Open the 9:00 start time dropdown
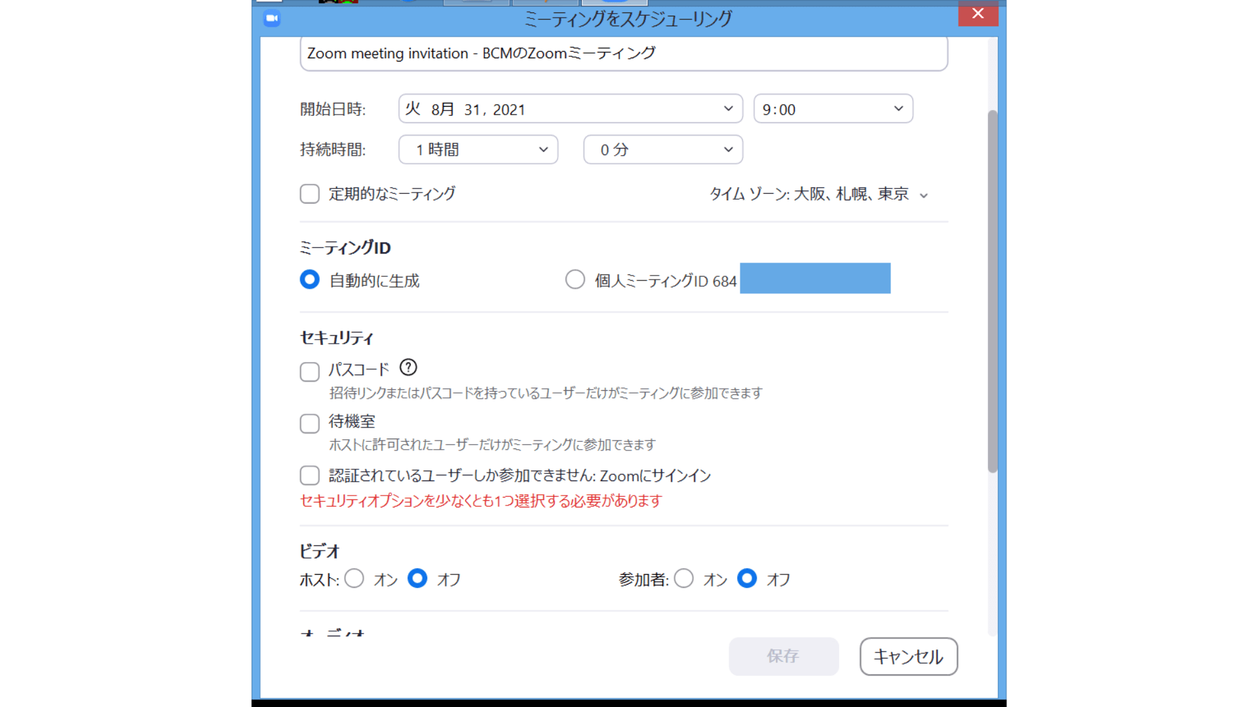 click(898, 109)
